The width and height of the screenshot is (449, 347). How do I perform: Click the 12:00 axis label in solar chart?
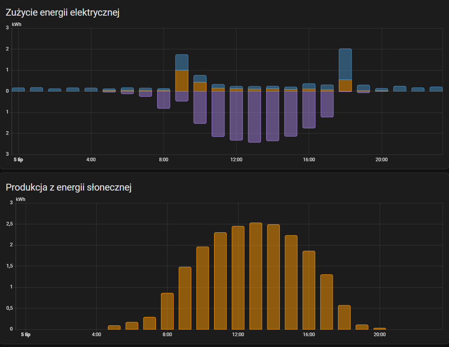[x=238, y=335]
